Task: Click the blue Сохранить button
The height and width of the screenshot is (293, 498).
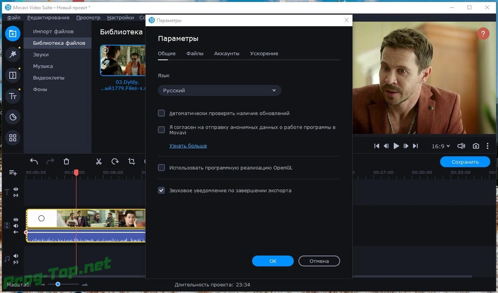Action: 465,162
